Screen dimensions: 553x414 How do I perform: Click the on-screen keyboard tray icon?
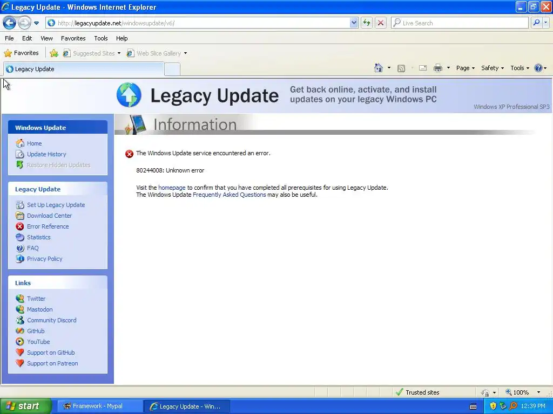(x=473, y=406)
